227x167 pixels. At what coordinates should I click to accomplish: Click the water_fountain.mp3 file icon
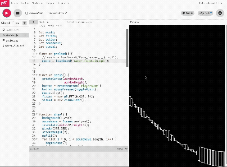point(4,46)
